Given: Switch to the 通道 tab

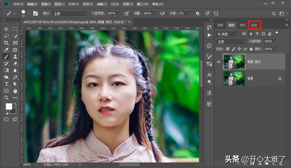Looking at the screenshot, I should tap(254, 25).
